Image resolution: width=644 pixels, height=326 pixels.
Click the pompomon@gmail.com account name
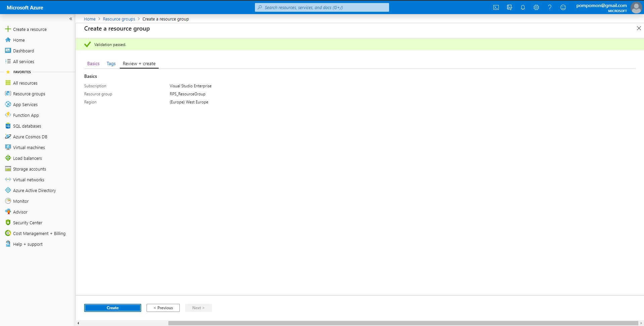[x=601, y=5]
